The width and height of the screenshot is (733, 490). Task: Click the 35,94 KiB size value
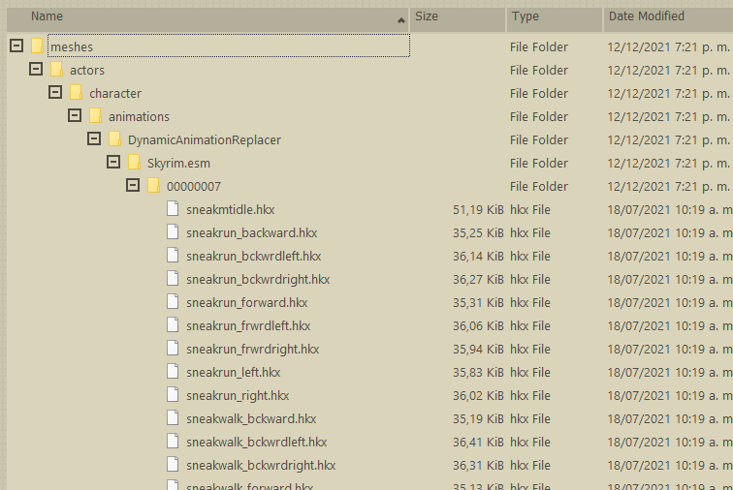(478, 350)
